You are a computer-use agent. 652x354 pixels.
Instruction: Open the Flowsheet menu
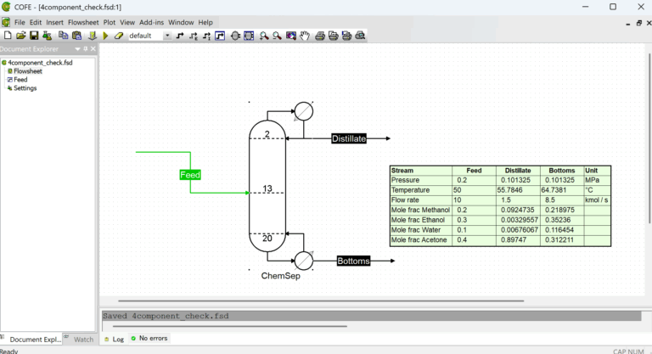[x=83, y=22]
